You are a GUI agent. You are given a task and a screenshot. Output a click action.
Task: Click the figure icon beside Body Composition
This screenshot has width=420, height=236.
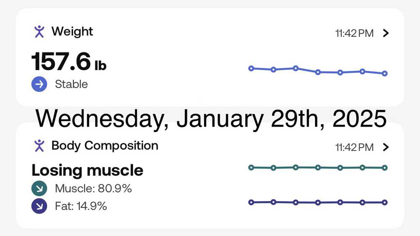coord(39,145)
